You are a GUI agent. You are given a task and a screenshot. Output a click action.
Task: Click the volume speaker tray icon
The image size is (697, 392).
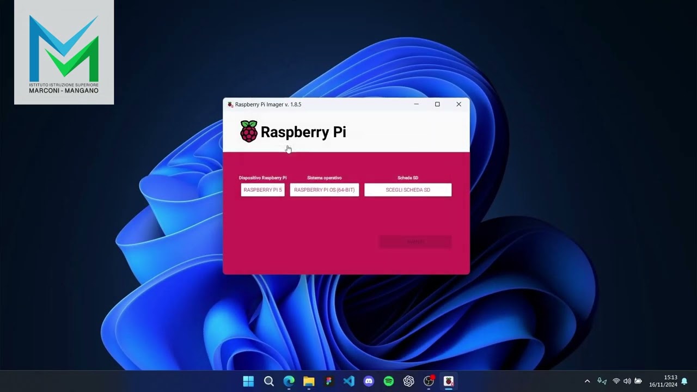tap(627, 381)
